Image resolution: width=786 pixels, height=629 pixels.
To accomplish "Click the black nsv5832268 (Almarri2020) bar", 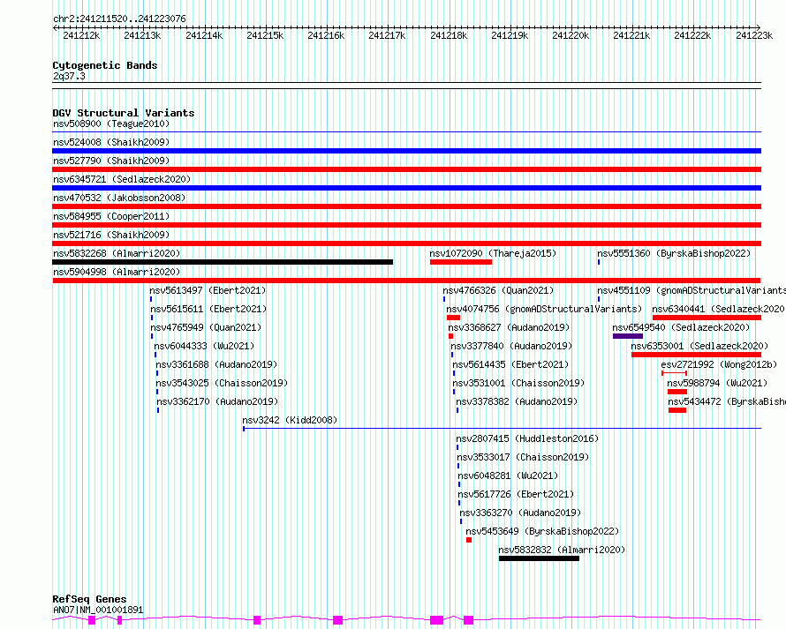I will click(x=223, y=262).
